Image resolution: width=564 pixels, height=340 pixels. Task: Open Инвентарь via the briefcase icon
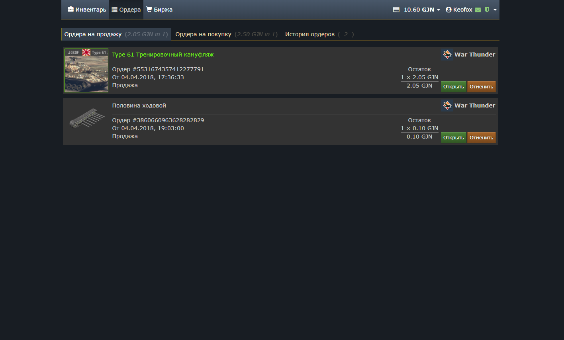[71, 10]
